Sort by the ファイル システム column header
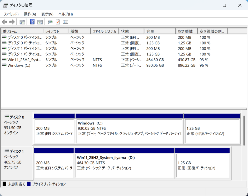 104,32
